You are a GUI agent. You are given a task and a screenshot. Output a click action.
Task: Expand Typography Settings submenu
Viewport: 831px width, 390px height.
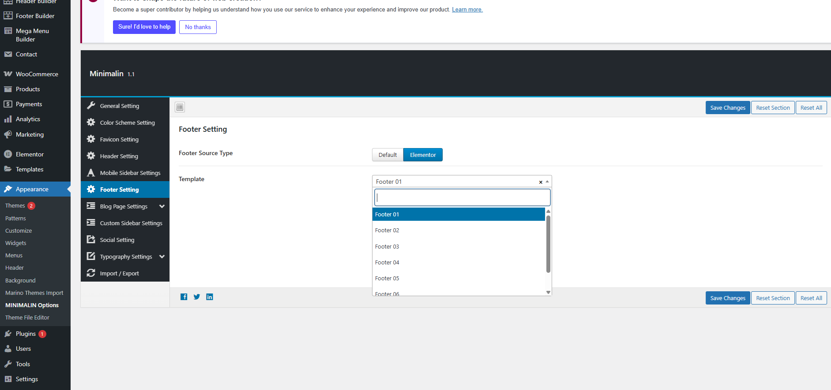(x=162, y=256)
